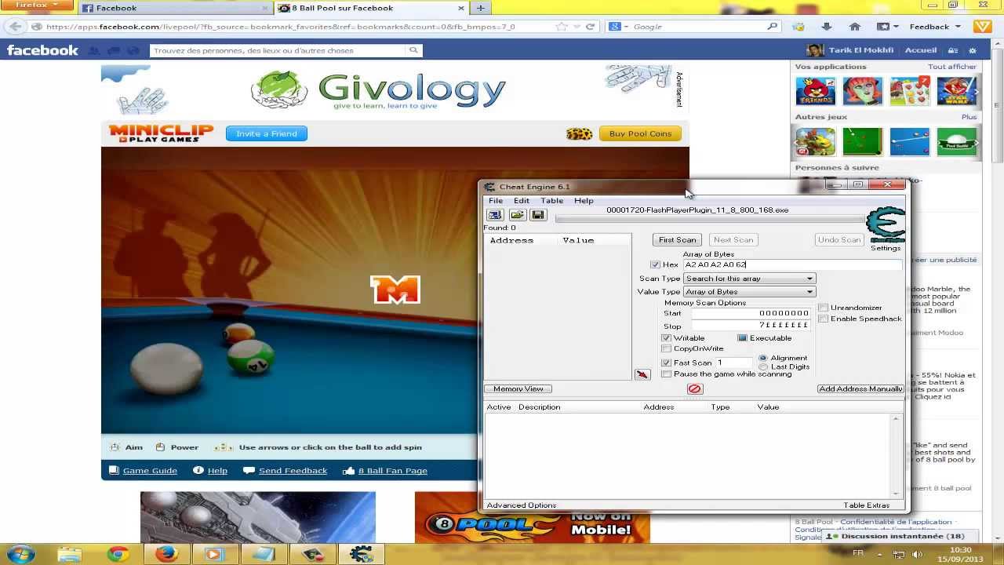Open the Game Guide link
The height and width of the screenshot is (565, 1004).
tap(150, 471)
